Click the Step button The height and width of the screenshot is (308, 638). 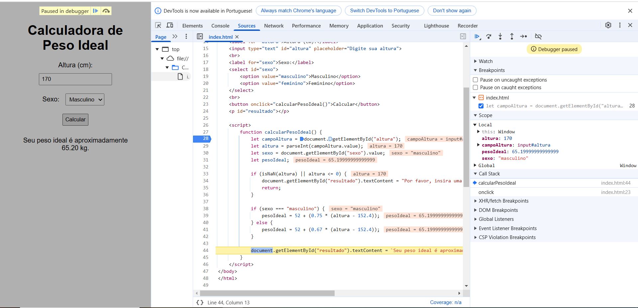(x=523, y=36)
